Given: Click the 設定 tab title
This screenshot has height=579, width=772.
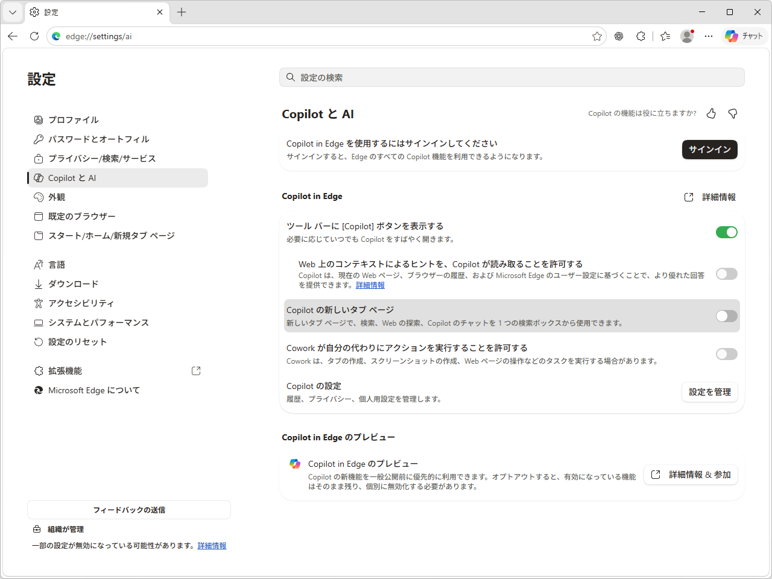Looking at the screenshot, I should pyautogui.click(x=52, y=12).
